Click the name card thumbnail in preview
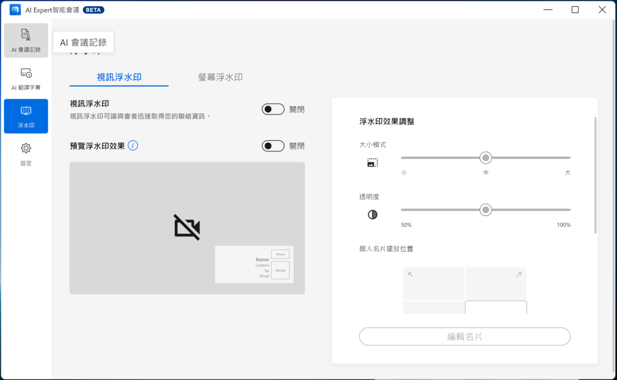This screenshot has height=380, width=617. coord(254,264)
